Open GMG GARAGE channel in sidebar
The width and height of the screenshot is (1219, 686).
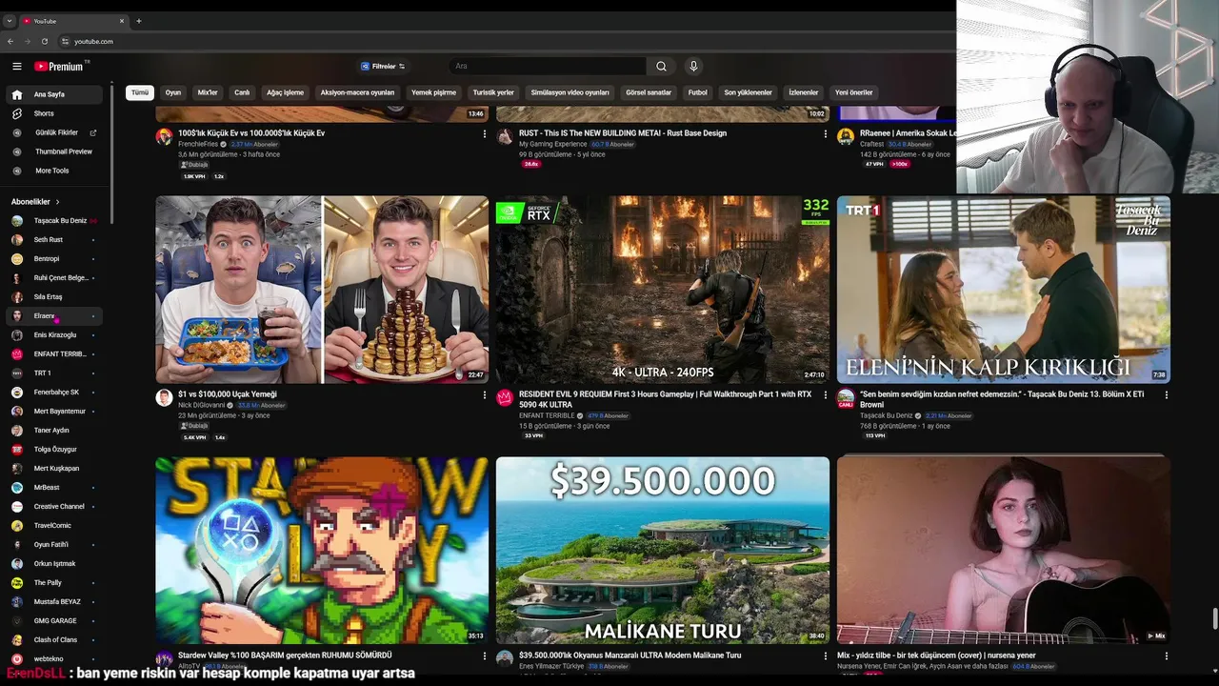[x=54, y=620]
